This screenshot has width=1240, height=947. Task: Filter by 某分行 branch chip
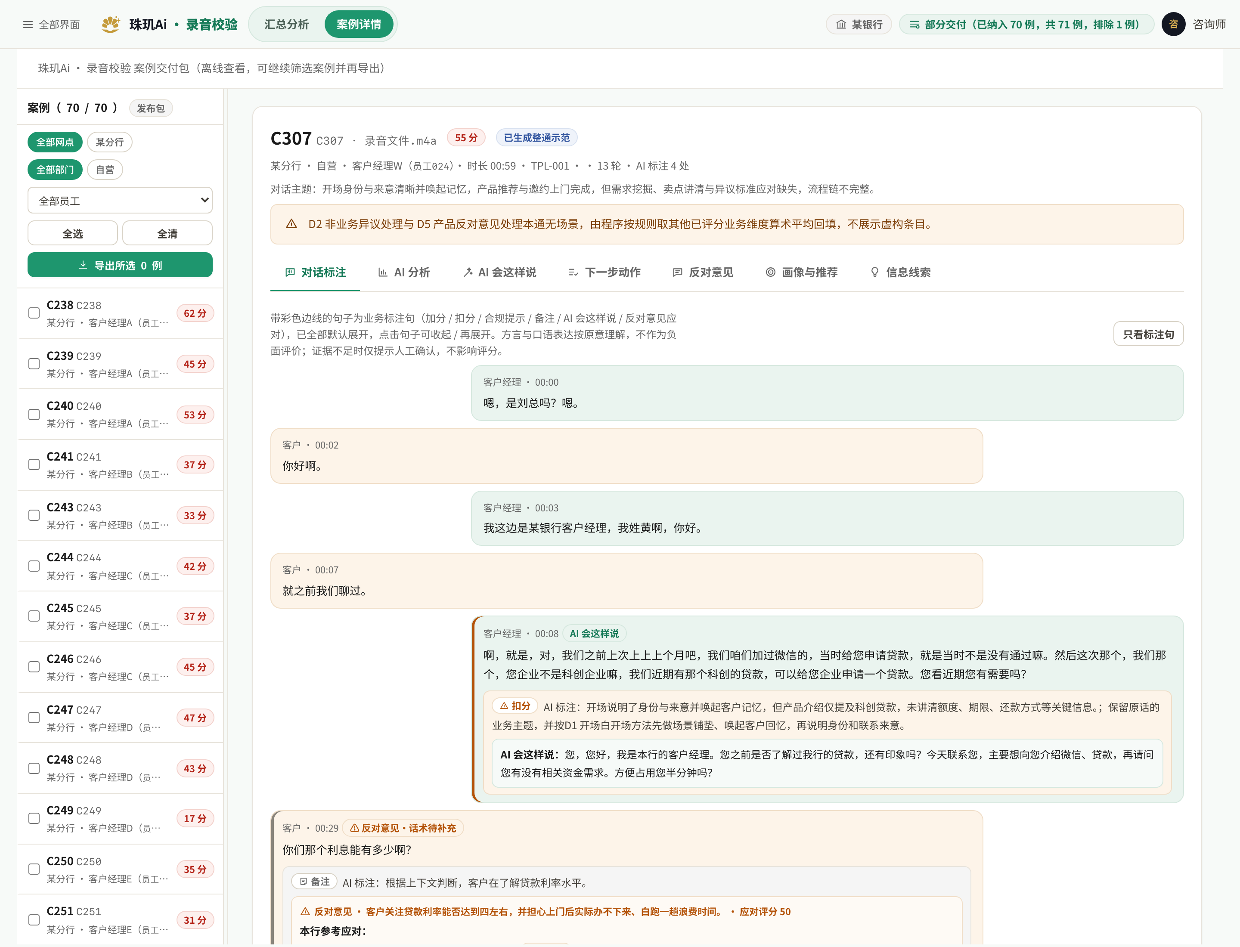coord(109,142)
